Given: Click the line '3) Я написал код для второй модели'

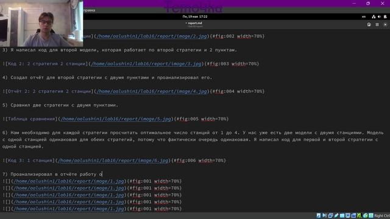Looking at the screenshot, I should [119, 50].
